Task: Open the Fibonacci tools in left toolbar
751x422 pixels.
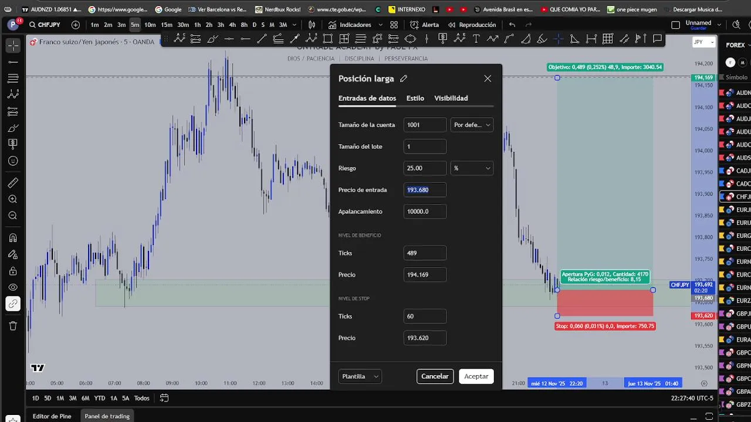Action: (13, 78)
